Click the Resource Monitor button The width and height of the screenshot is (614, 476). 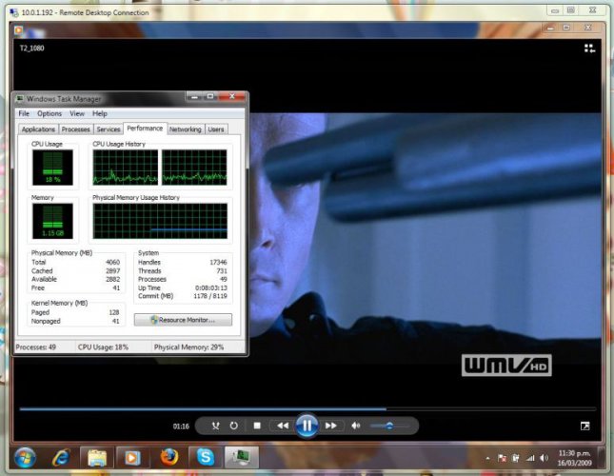183,320
